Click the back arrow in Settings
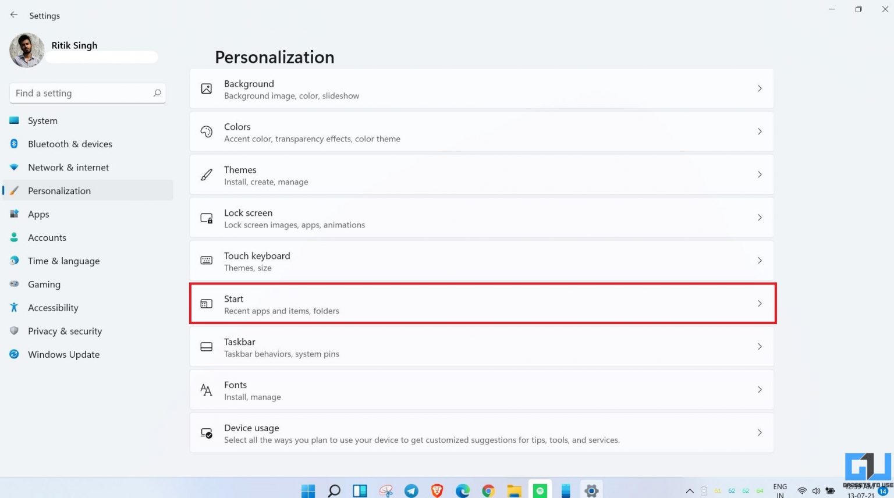Screen dimensions: 894x498 tap(13, 15)
